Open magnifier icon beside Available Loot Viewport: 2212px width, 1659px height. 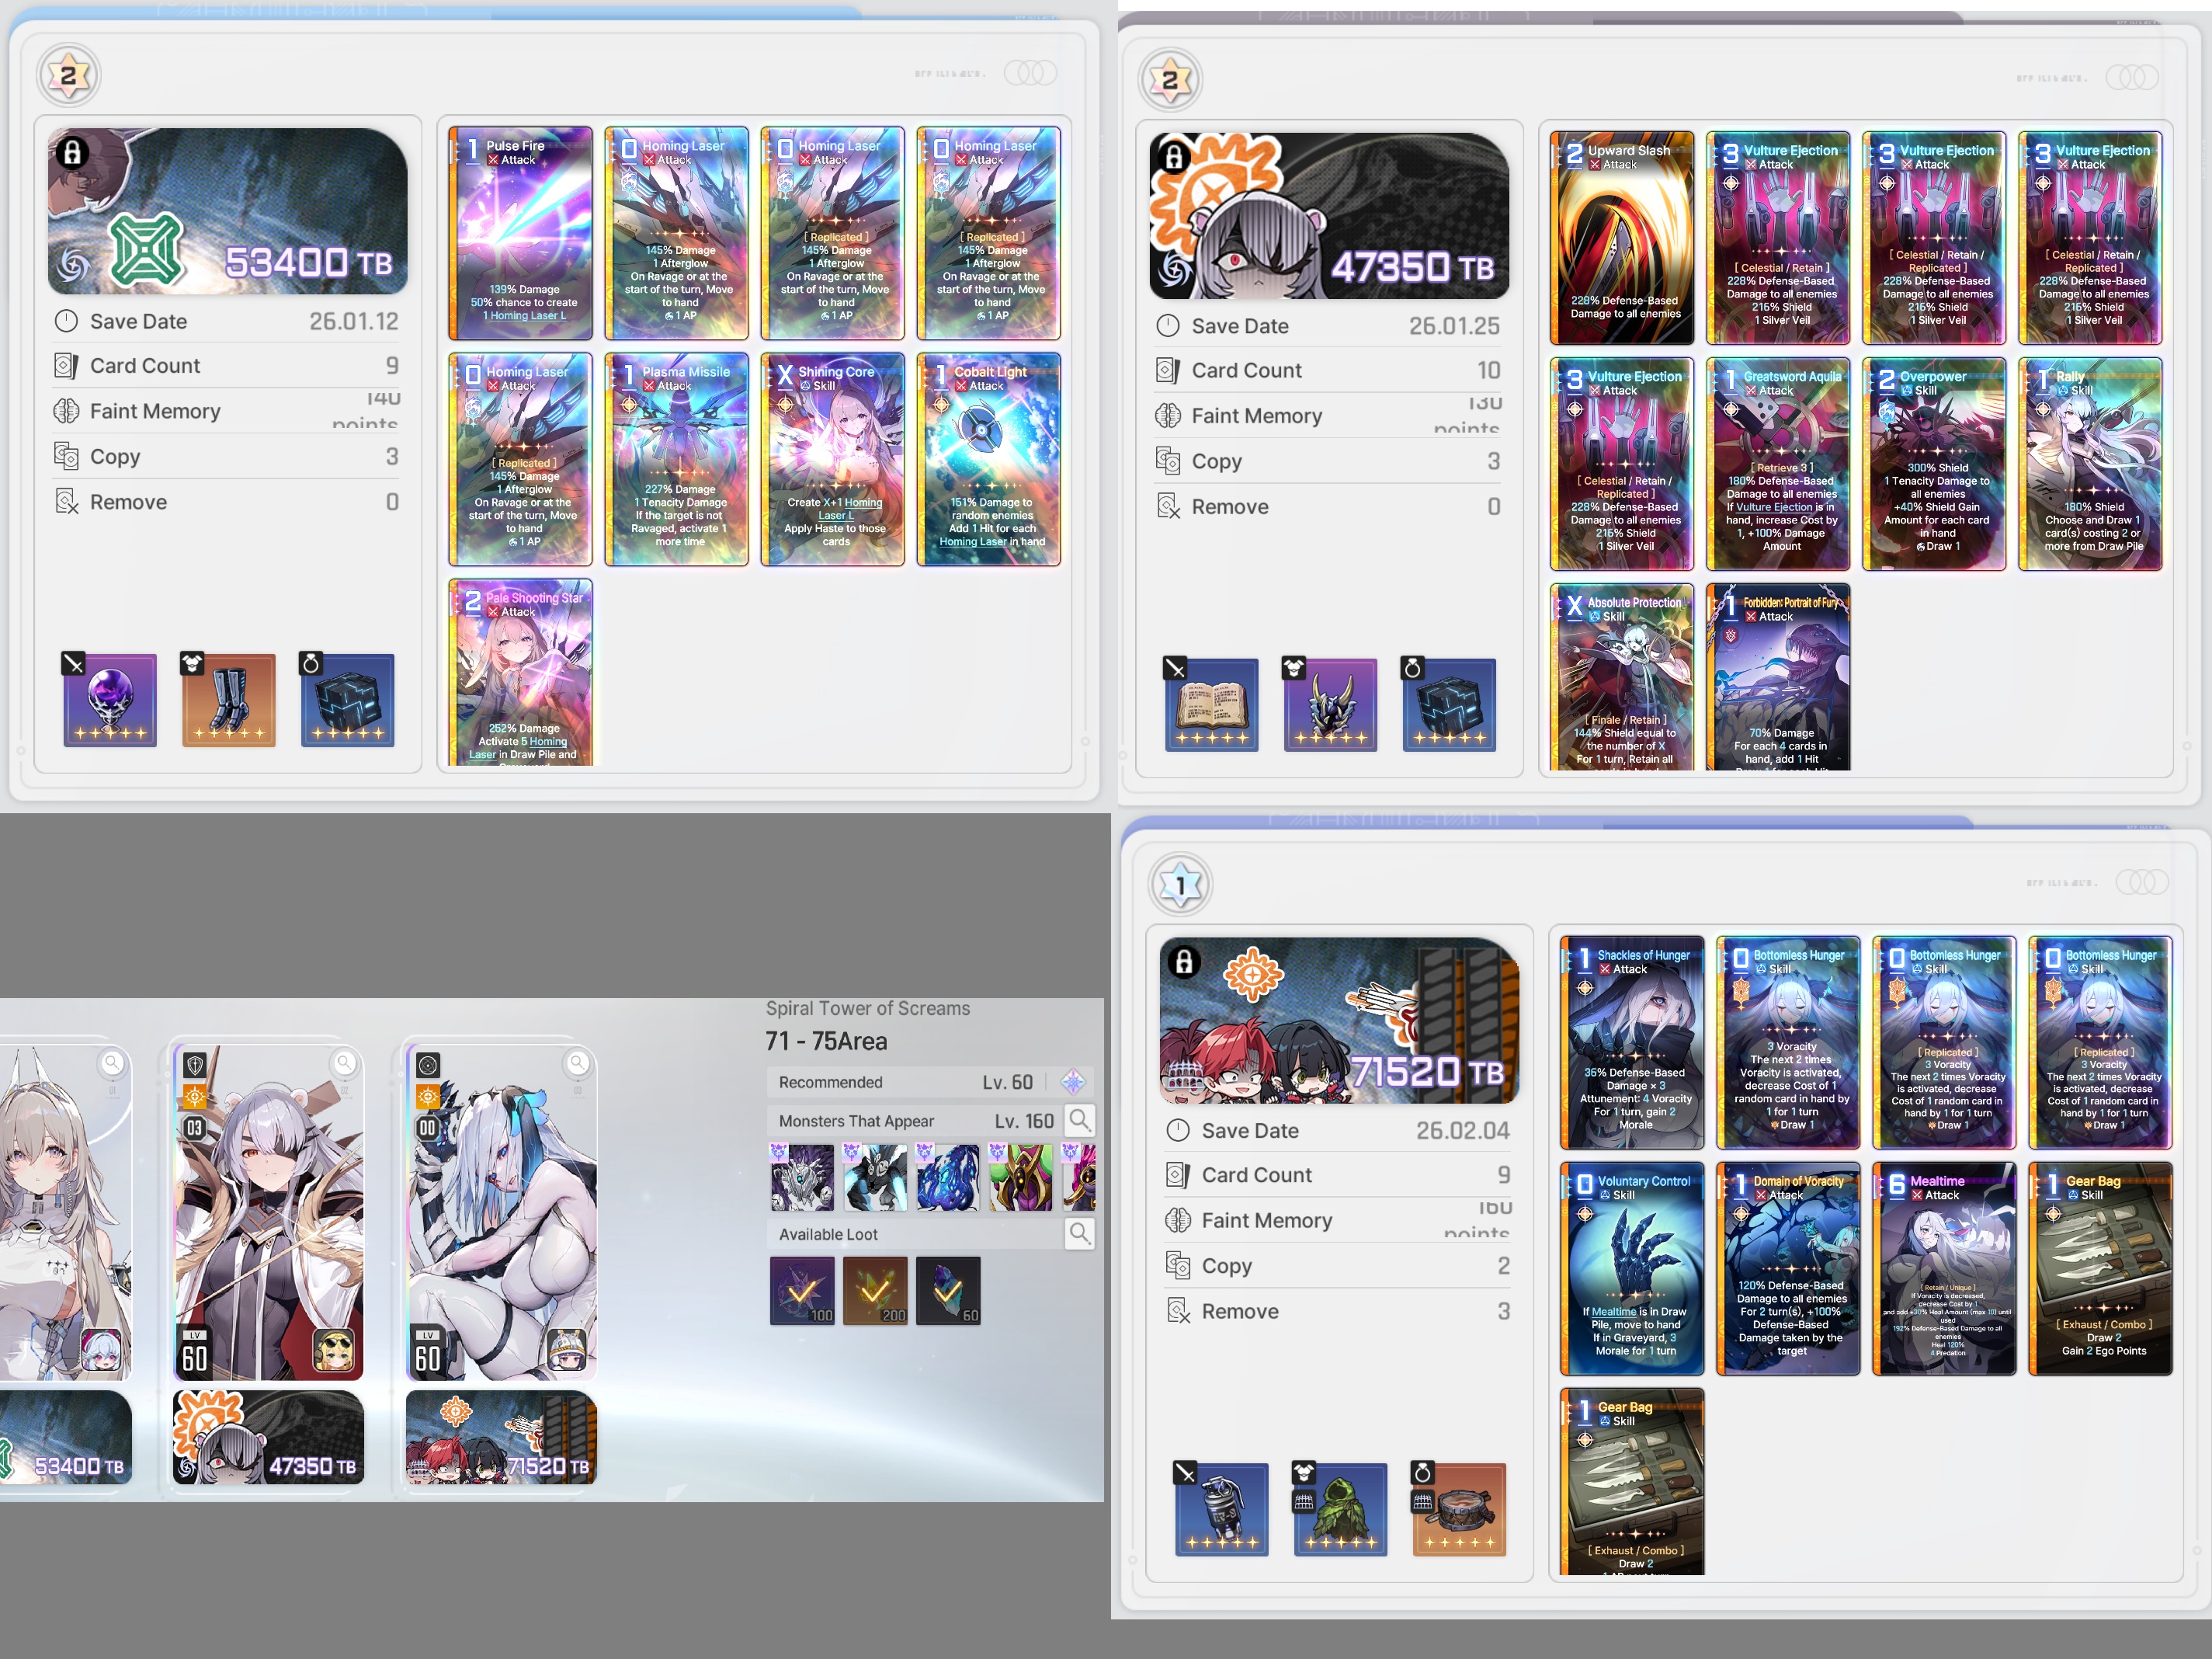1079,1233
